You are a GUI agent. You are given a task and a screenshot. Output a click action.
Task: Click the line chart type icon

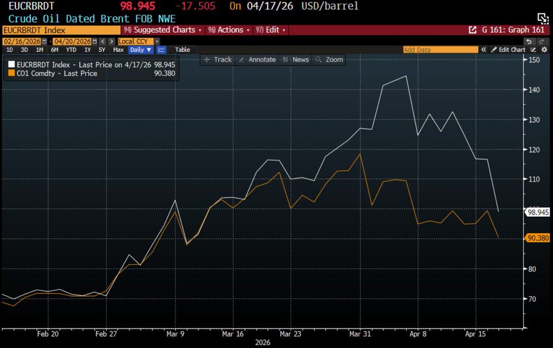pos(161,50)
